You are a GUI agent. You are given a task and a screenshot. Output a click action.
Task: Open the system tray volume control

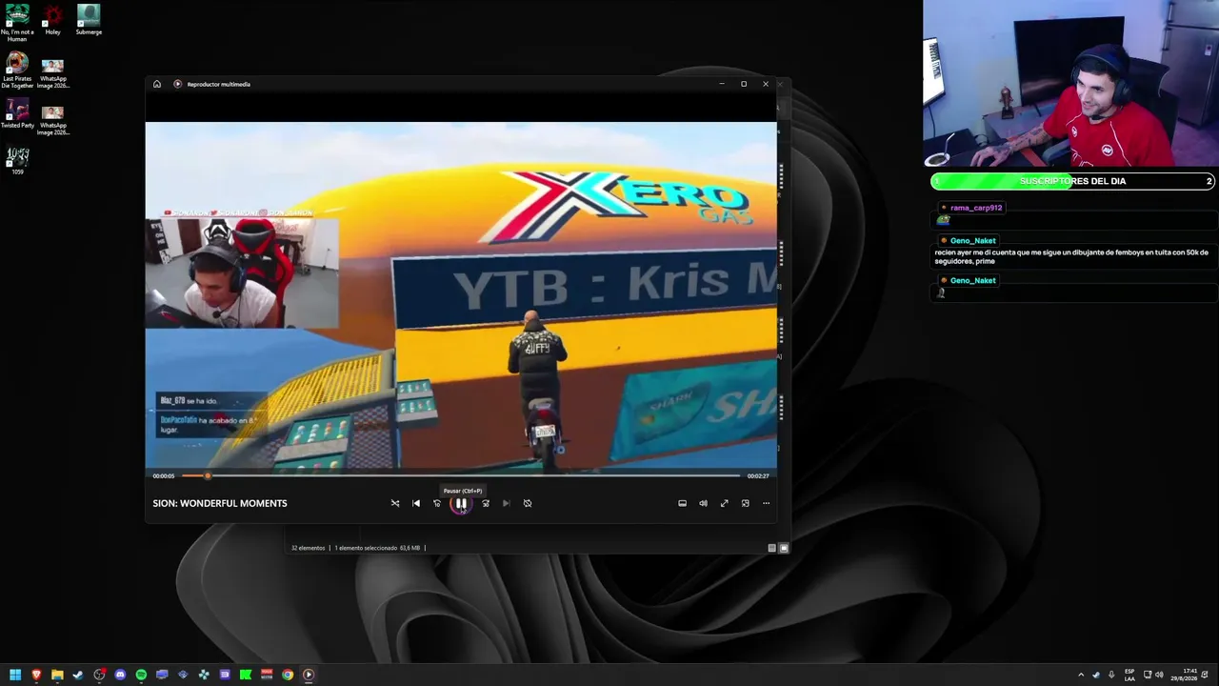pos(1159,675)
